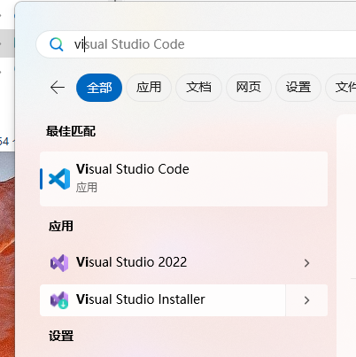Image resolution: width=356 pixels, height=357 pixels.
Task: Click the Visual Studio Installer icon
Action: (x=59, y=300)
